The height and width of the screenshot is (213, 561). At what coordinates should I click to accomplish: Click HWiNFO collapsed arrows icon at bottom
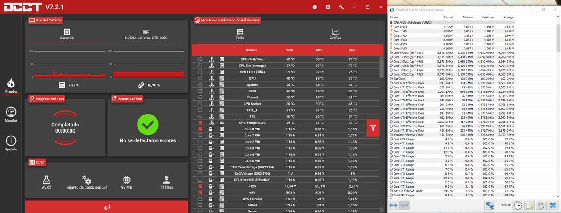tap(404, 205)
